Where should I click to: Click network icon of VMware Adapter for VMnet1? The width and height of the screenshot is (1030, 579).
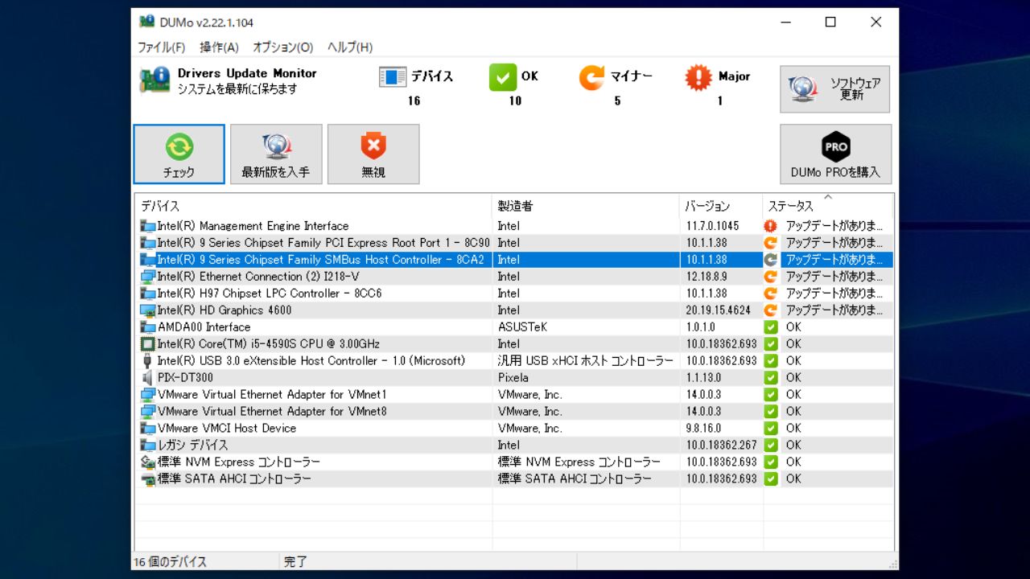pyautogui.click(x=148, y=395)
